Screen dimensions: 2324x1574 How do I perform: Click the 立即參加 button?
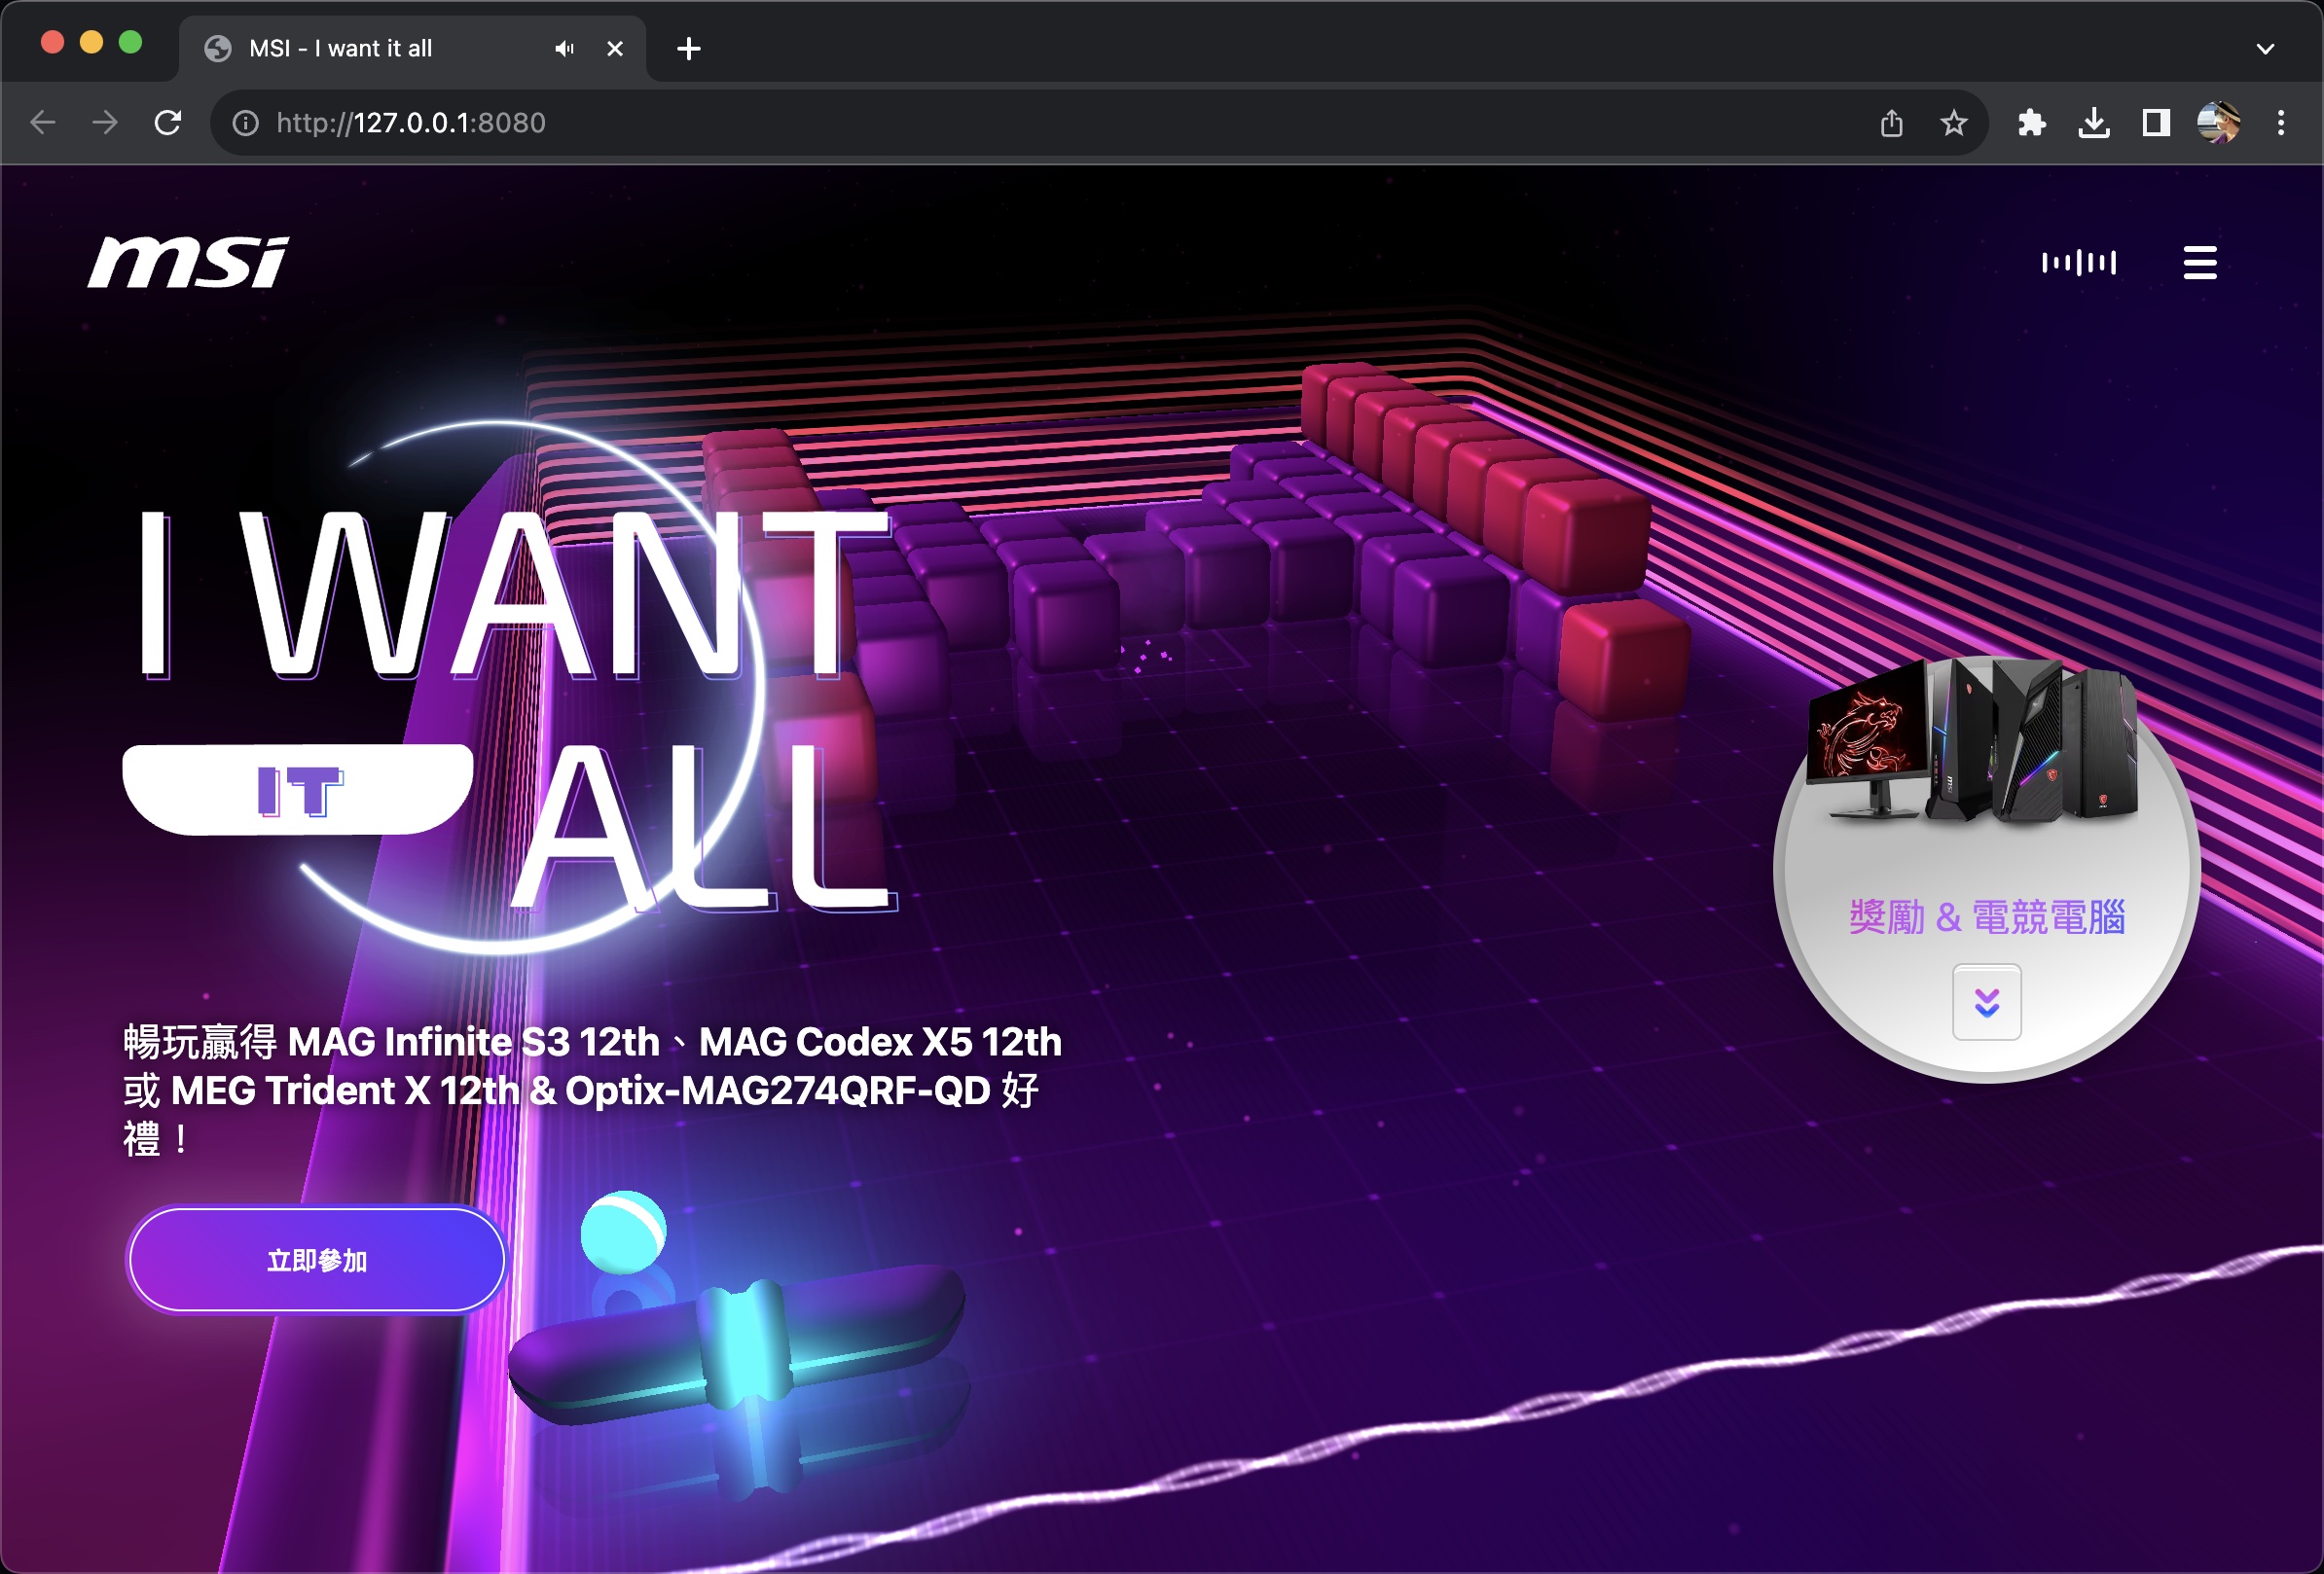pyautogui.click(x=316, y=1260)
